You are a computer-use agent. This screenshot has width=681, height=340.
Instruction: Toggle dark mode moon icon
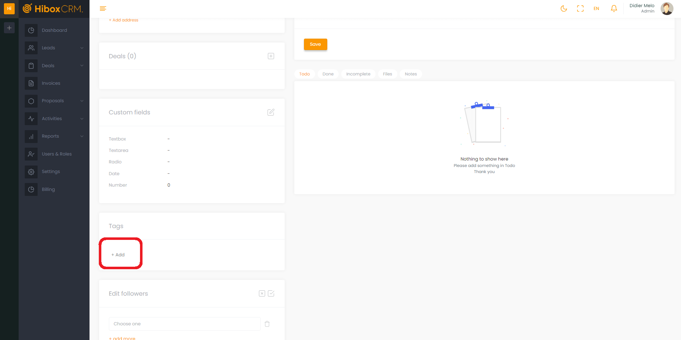[x=564, y=9]
